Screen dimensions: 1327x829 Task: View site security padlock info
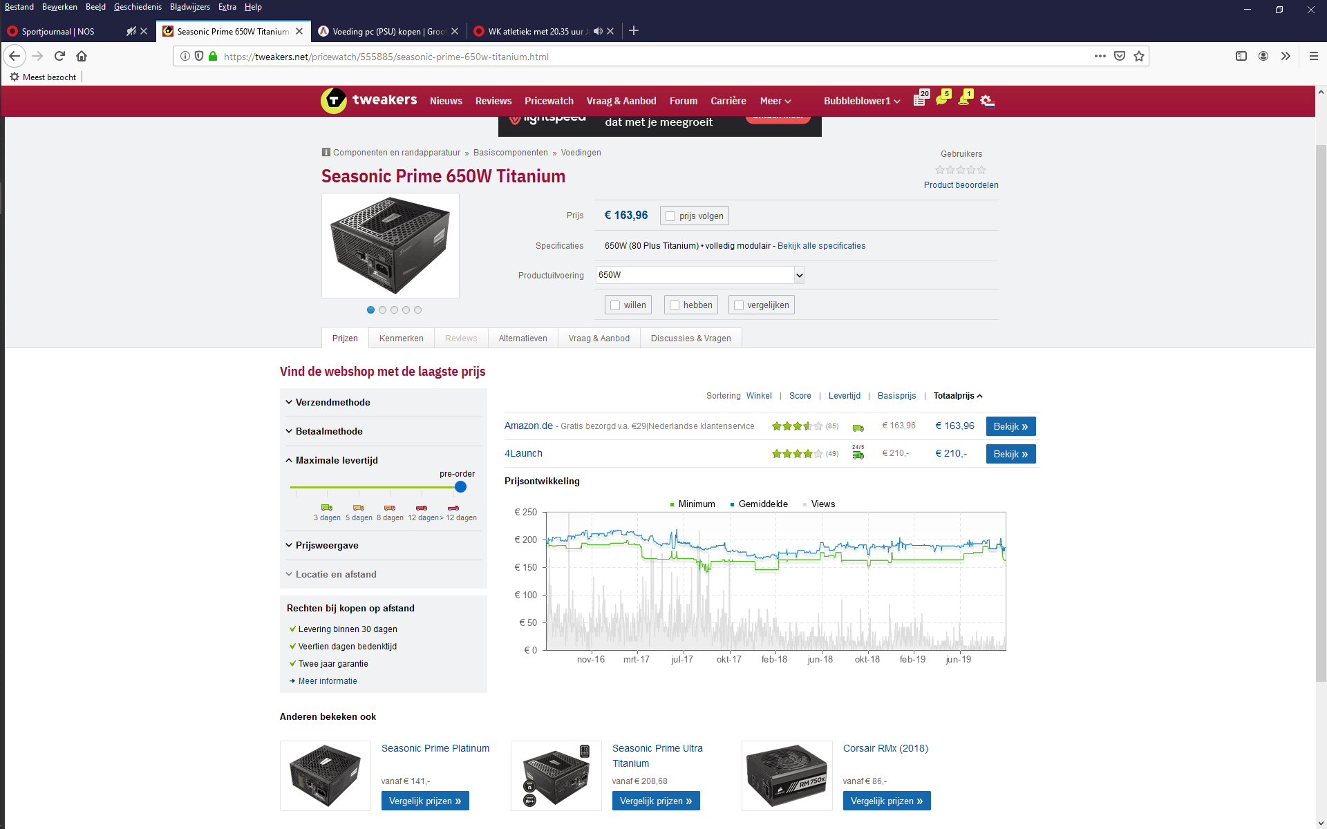point(213,56)
